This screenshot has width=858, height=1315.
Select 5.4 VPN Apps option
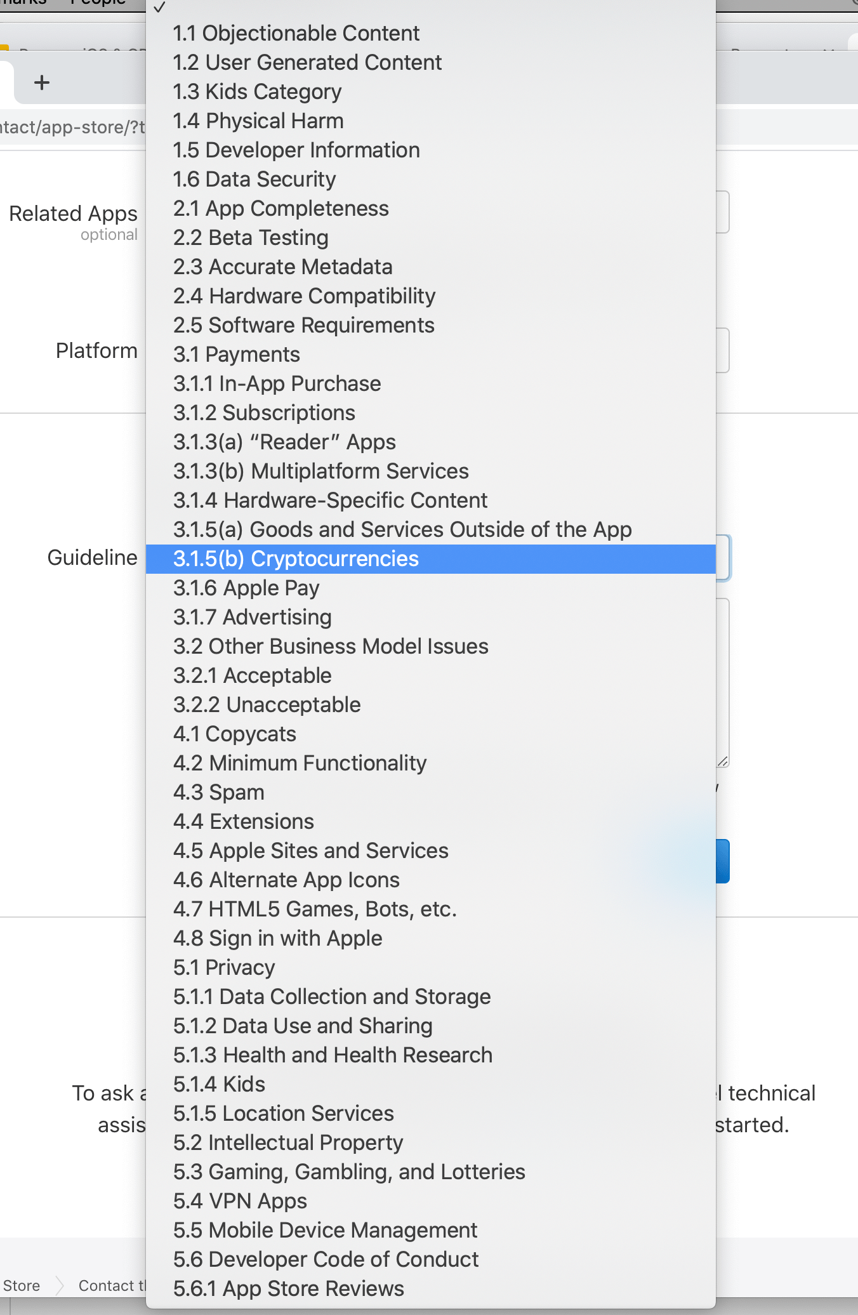241,1201
